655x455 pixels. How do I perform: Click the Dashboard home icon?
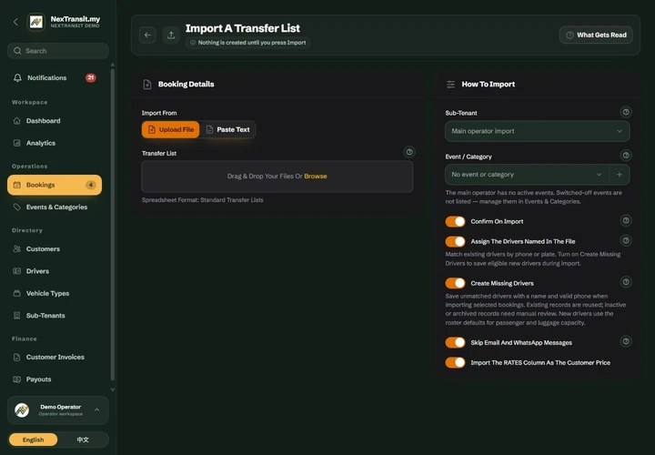pyautogui.click(x=17, y=121)
